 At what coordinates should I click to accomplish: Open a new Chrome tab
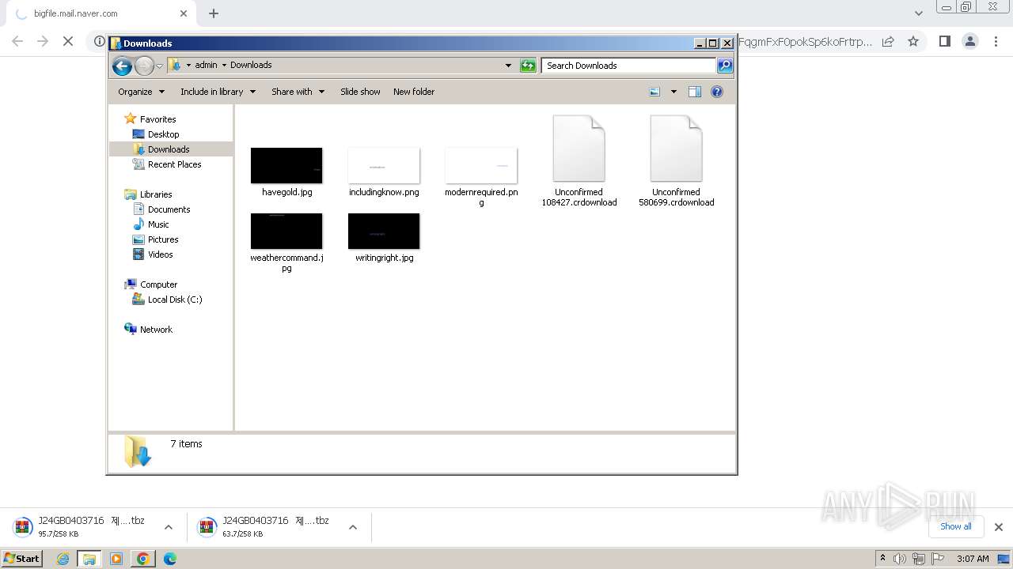point(214,13)
